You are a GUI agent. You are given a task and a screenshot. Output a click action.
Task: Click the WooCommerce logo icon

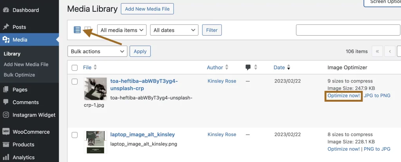coord(6,132)
